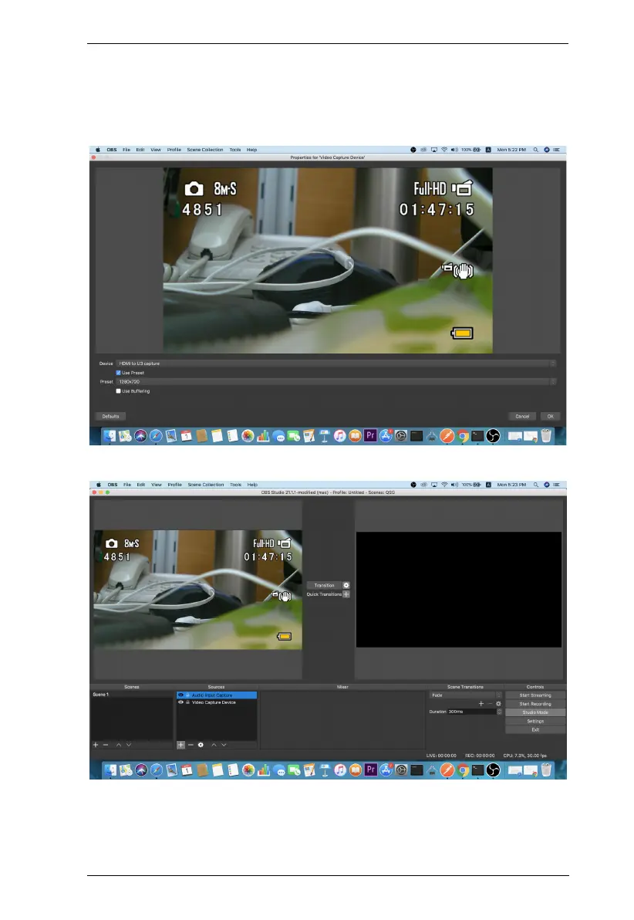This screenshot has width=634, height=920.
Task: Open Tools menu above the Properties dialog
Action: point(235,150)
